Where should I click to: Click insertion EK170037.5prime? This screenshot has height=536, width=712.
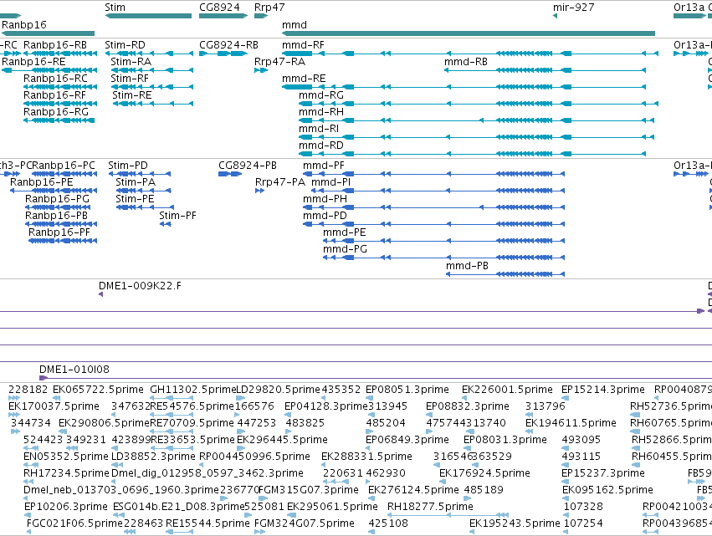click(14, 415)
